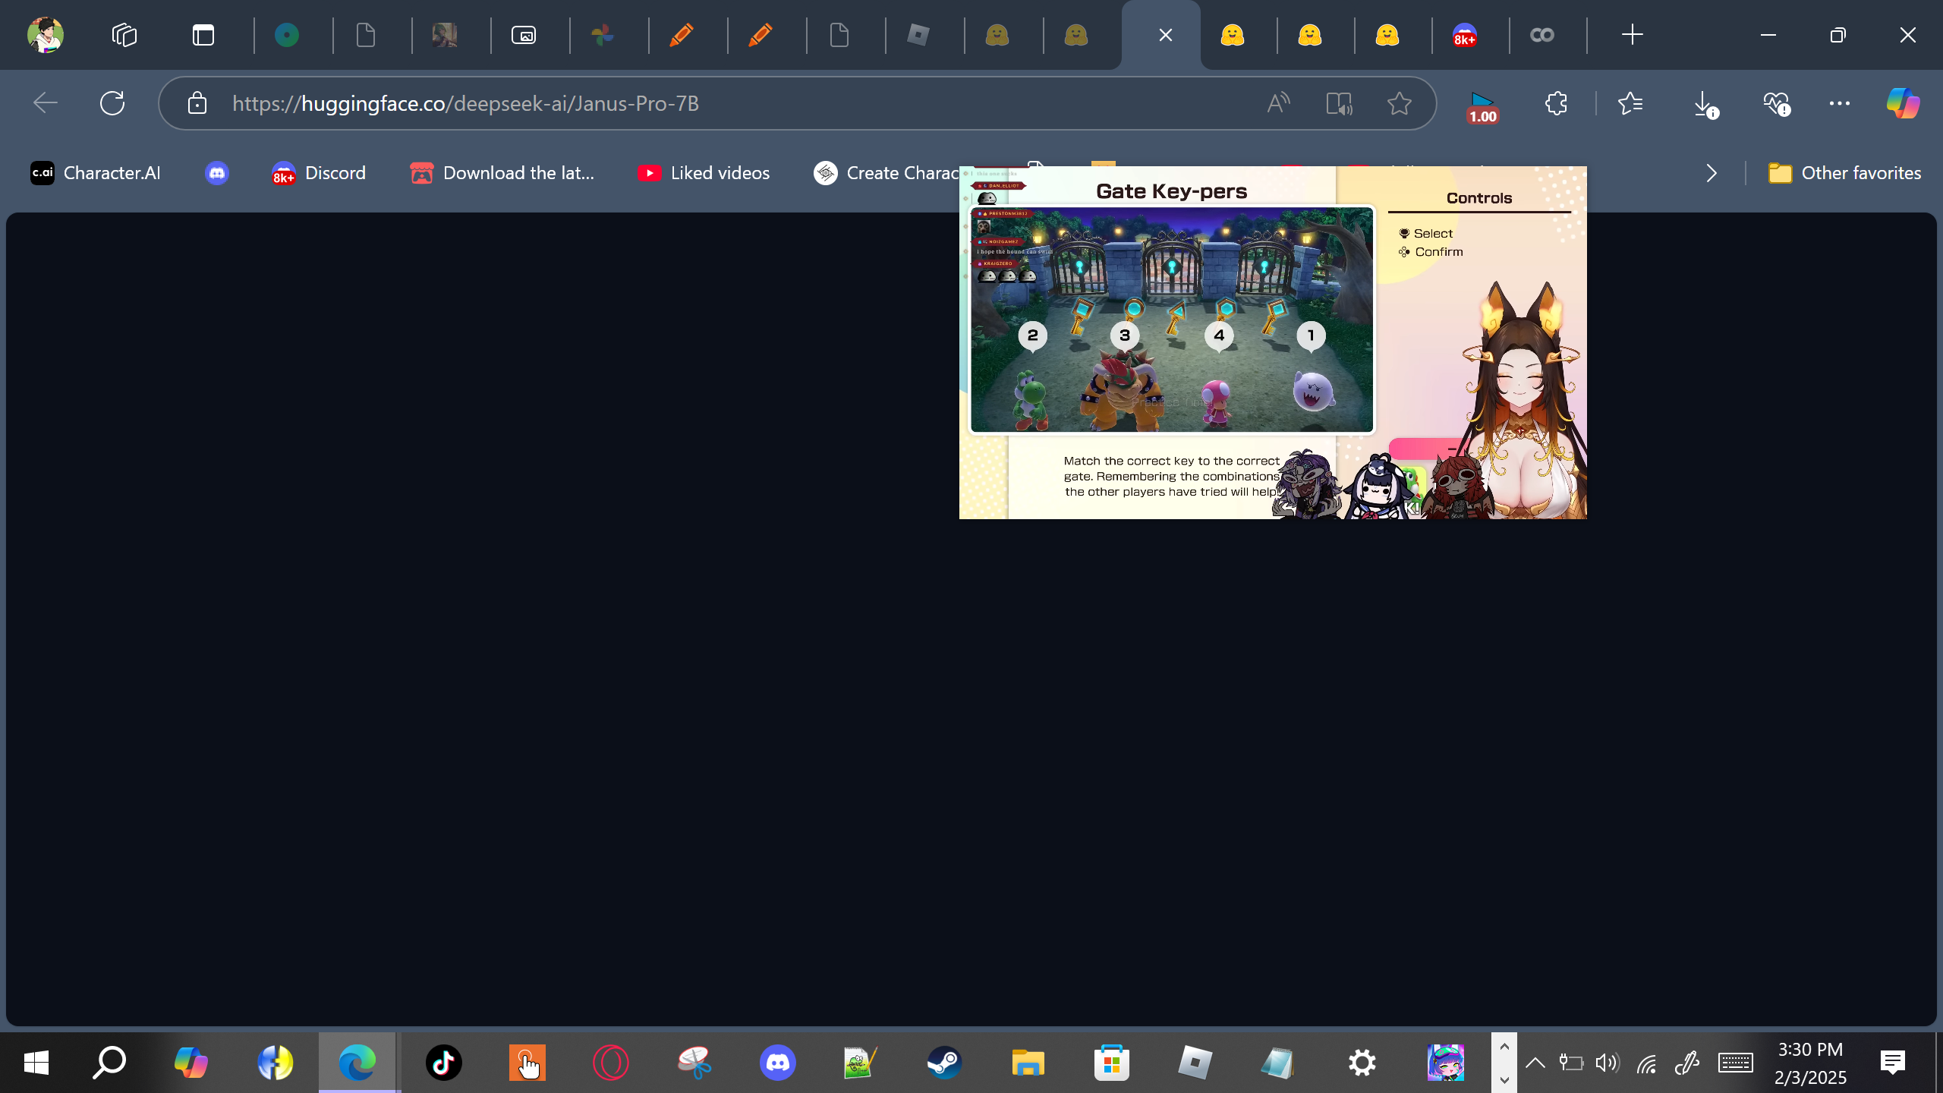The image size is (1943, 1093).
Task: Switch to the Discord tab with 8k+ badge
Action: (x=1465, y=35)
